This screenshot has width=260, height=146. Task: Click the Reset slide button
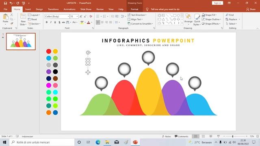pos(32,19)
